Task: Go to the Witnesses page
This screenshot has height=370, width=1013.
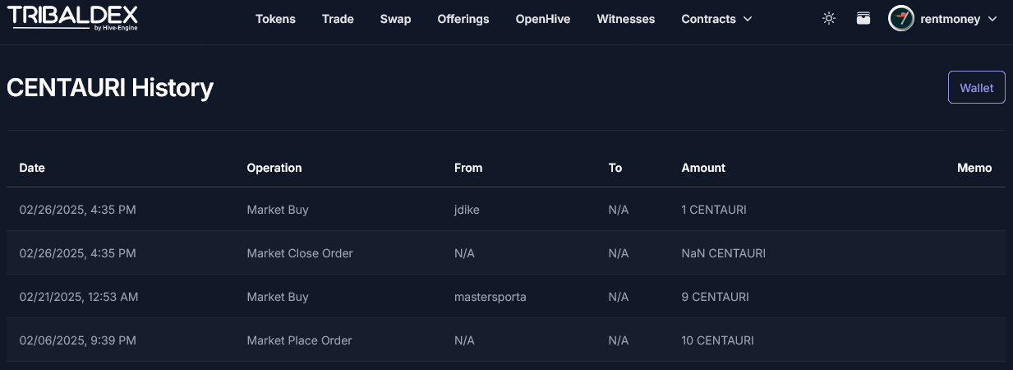Action: (626, 19)
